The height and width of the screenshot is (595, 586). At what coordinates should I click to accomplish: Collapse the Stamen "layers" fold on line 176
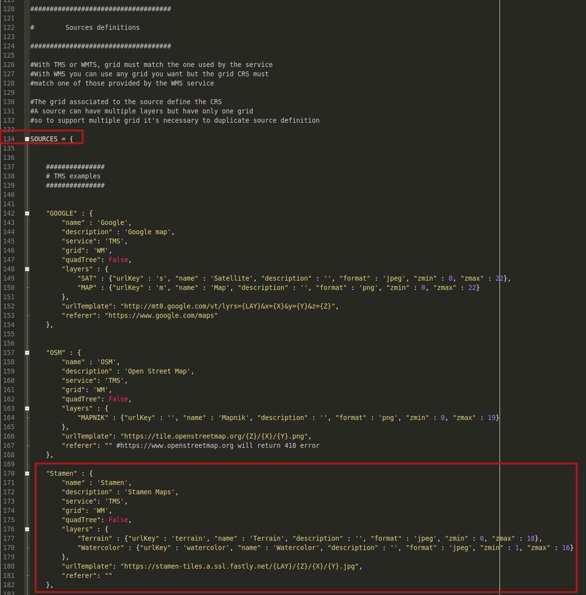click(27, 530)
